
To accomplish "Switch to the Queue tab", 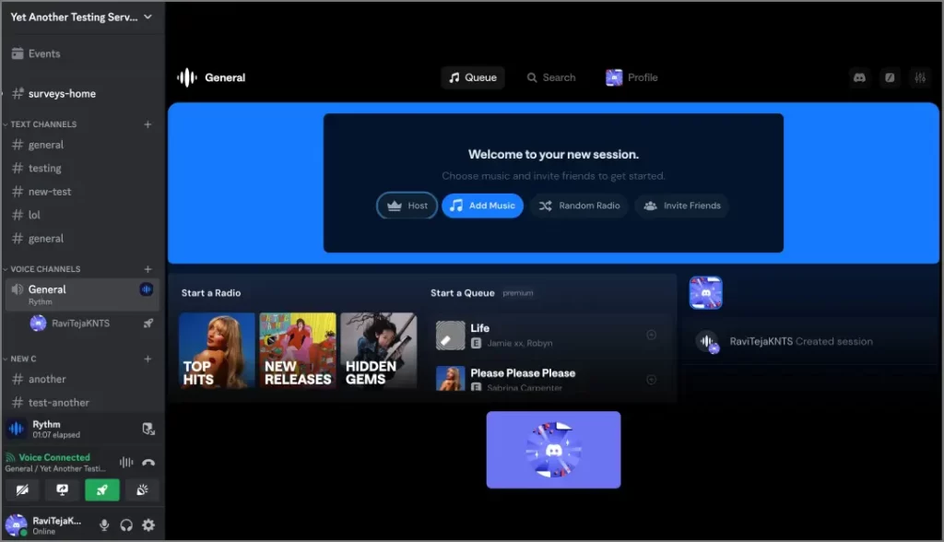I will (473, 77).
